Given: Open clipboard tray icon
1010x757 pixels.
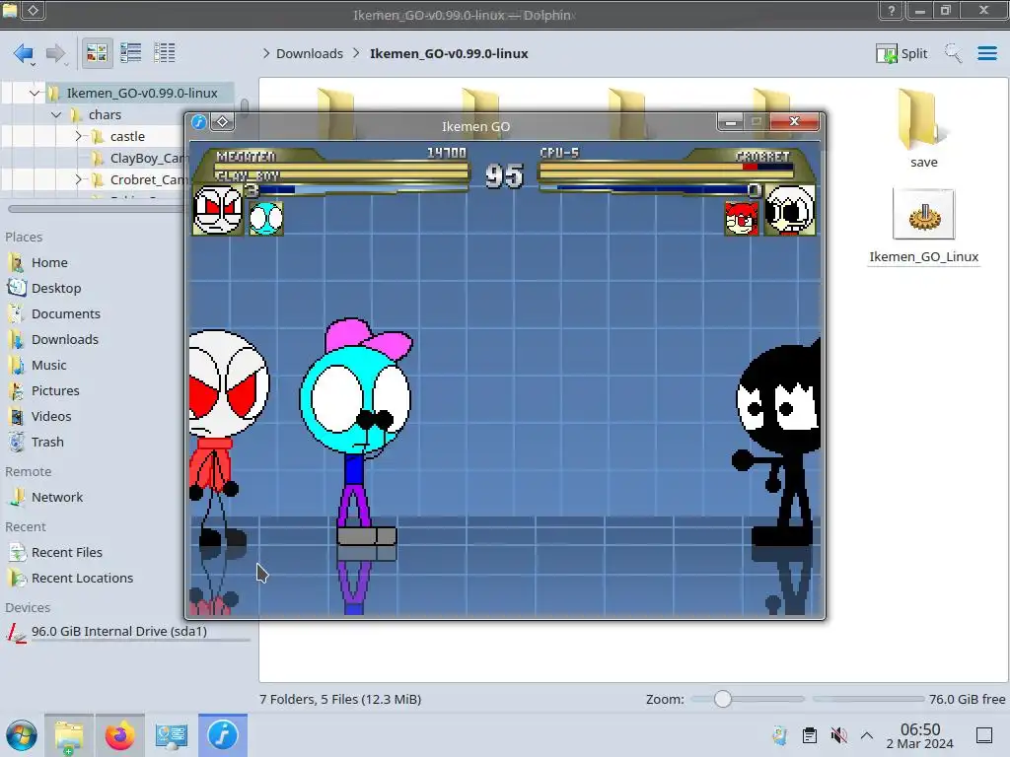Looking at the screenshot, I should (x=810, y=735).
